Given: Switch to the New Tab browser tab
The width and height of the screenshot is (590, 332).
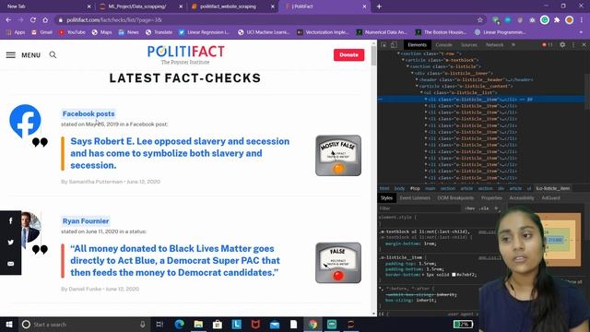Looking at the screenshot, I should pyautogui.click(x=47, y=6).
